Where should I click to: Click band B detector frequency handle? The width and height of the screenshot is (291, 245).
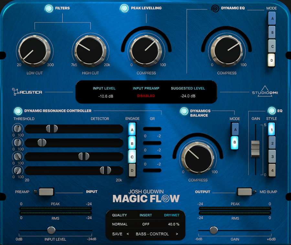(x=42, y=143)
